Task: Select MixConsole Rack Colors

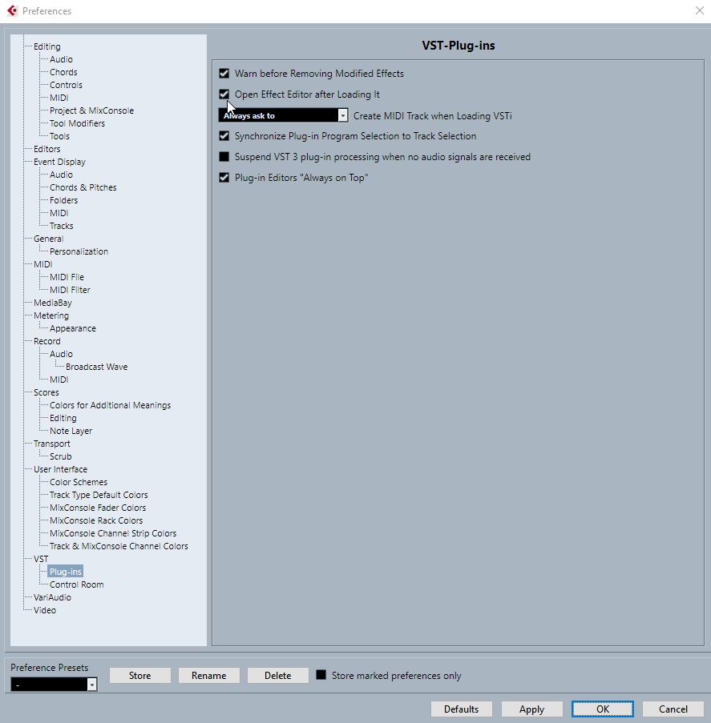Action: pos(96,520)
